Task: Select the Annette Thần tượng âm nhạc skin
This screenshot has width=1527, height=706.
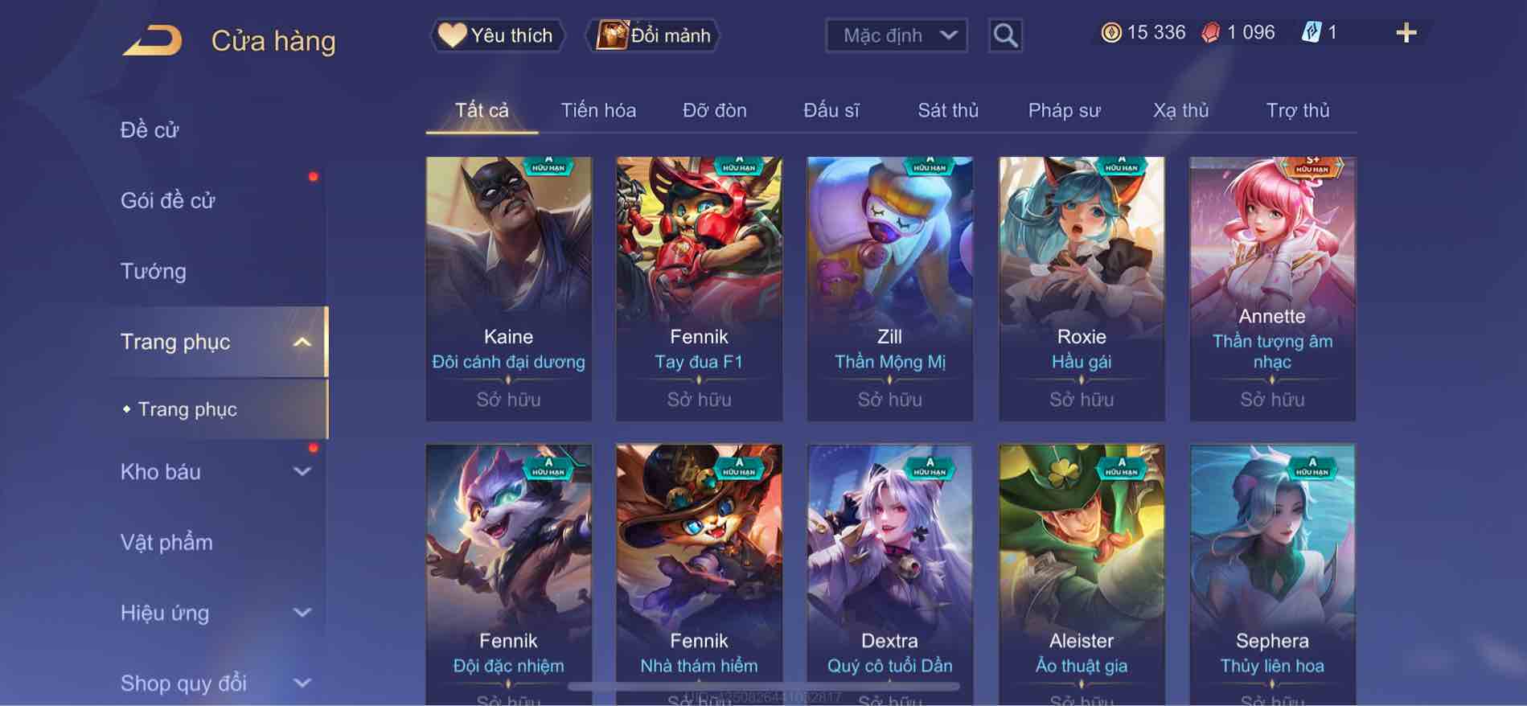Action: (1272, 289)
